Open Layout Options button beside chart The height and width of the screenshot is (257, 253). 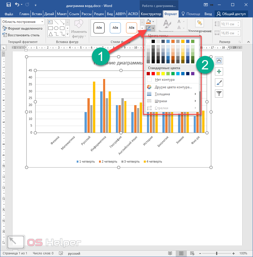coord(219,60)
